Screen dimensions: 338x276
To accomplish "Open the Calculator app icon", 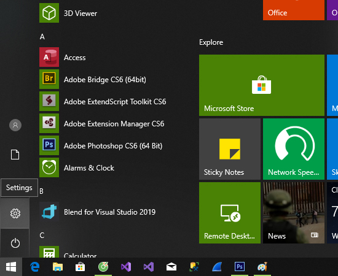I will pos(49,251).
